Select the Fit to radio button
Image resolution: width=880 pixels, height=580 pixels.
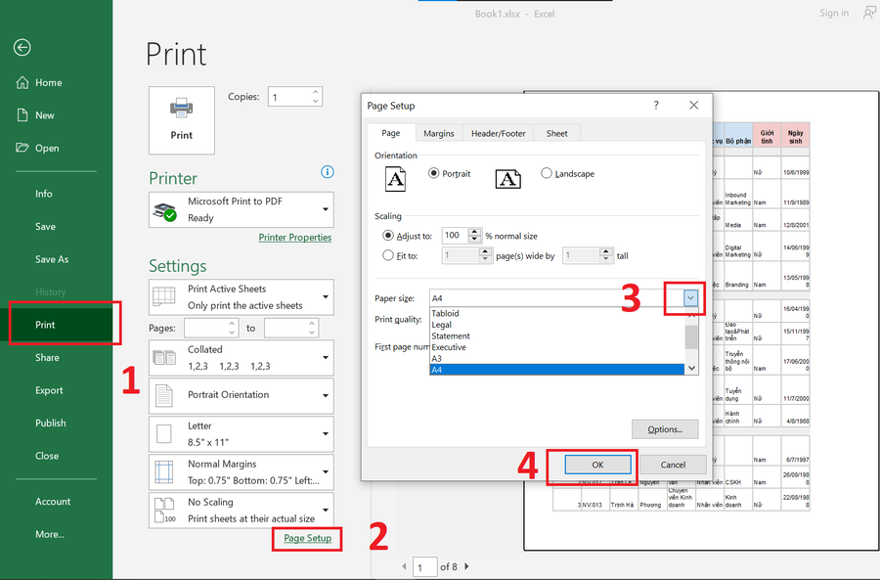388,255
